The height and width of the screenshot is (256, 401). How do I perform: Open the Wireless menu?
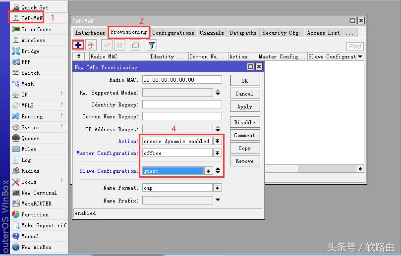click(x=39, y=40)
